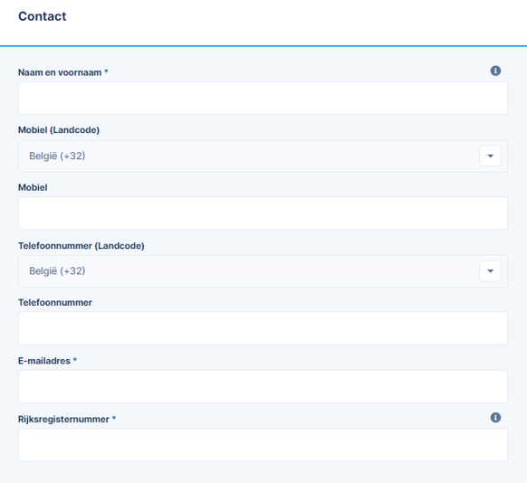Show info tooltip icon for Rijksregisternummer
Viewport: 527px width, 483px height.
click(495, 418)
